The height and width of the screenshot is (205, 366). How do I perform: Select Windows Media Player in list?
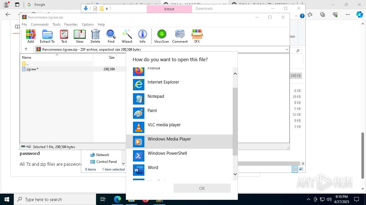pyautogui.click(x=179, y=142)
